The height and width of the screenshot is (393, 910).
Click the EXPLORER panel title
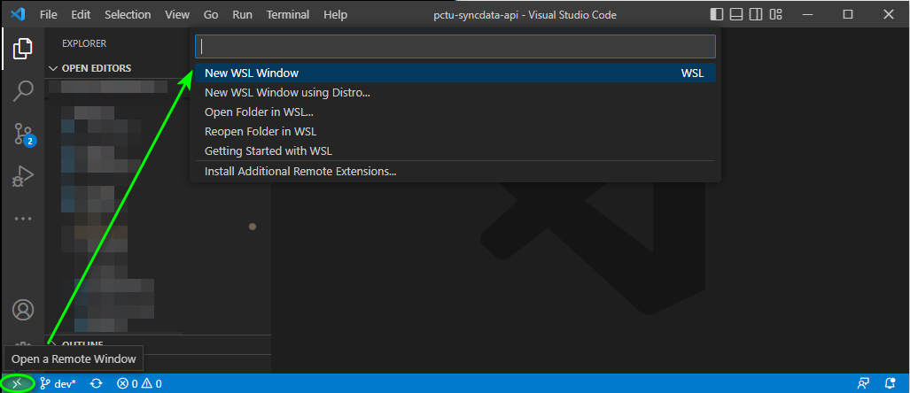coord(84,43)
